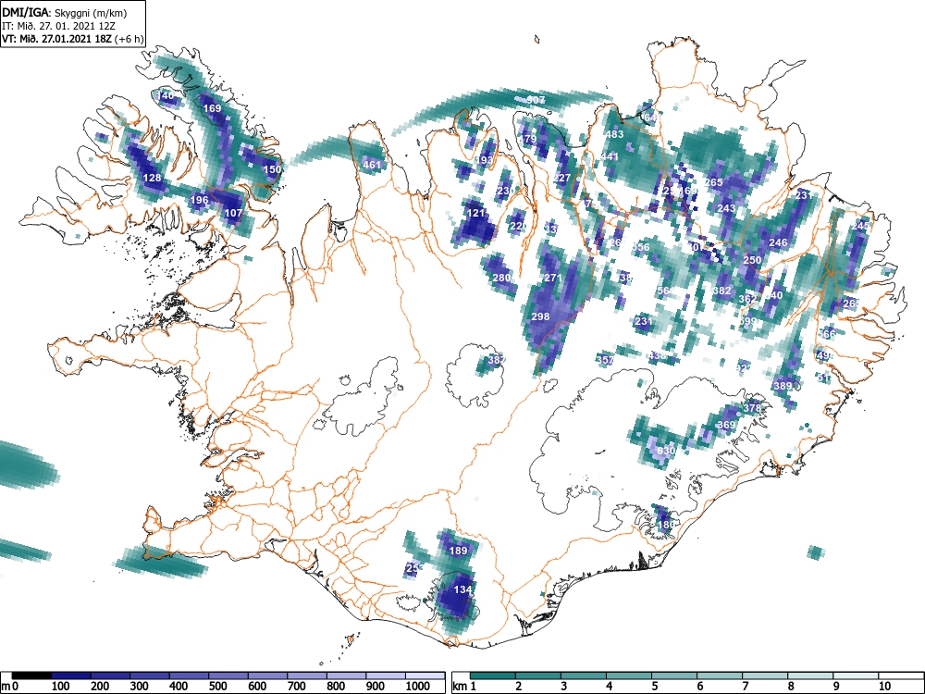Viewport: 925px width, 694px height.
Task: Click the visibility value 280 on the map
Action: (x=500, y=278)
